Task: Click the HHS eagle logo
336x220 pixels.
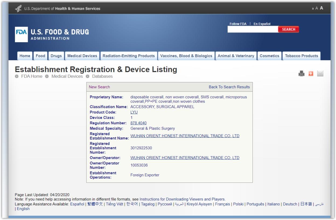Action: (x=18, y=9)
